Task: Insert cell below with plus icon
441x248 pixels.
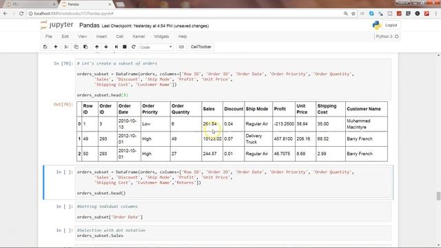Action: pyautogui.click(x=56, y=47)
